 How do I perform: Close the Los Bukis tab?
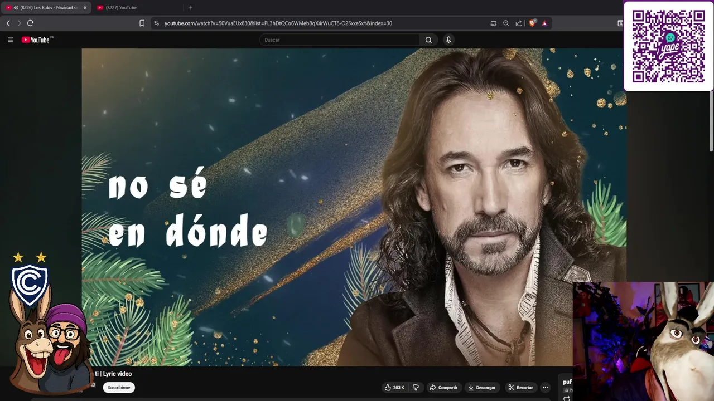[x=85, y=8]
